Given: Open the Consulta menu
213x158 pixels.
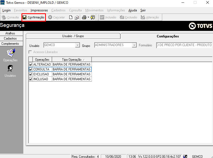Looking at the screenshot, I should pyautogui.click(x=76, y=10).
